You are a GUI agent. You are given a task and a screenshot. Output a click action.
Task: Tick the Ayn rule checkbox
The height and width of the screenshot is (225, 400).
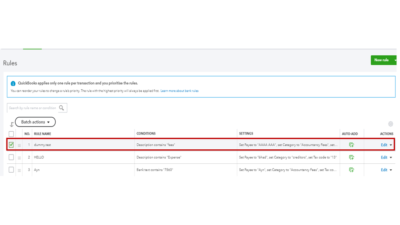click(11, 170)
